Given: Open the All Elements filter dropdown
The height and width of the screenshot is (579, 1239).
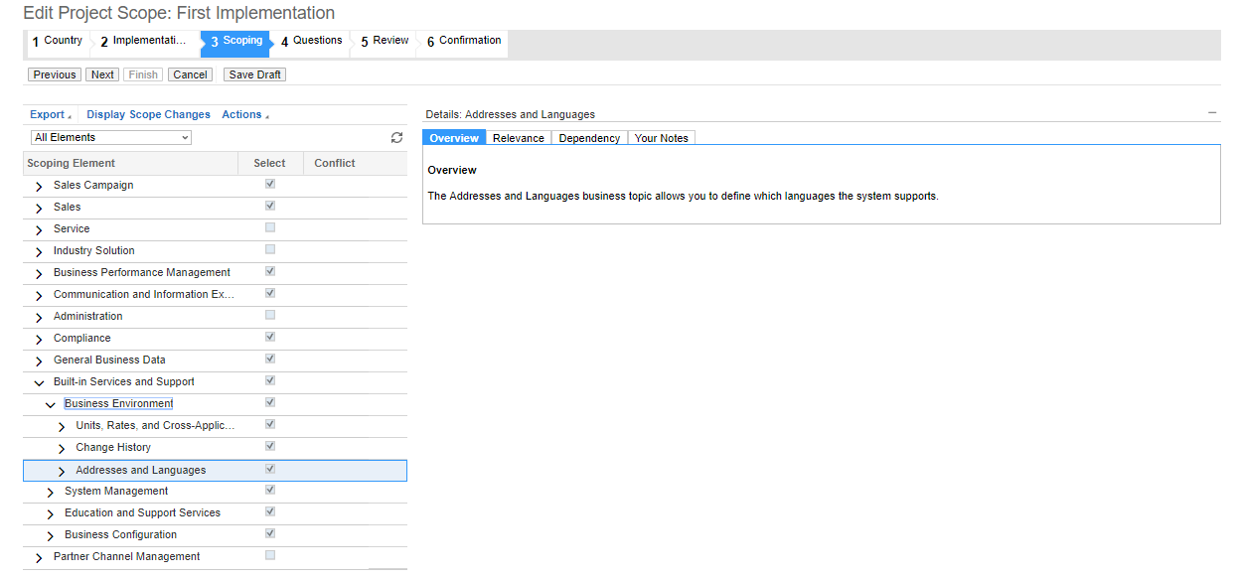Looking at the screenshot, I should click(x=110, y=138).
